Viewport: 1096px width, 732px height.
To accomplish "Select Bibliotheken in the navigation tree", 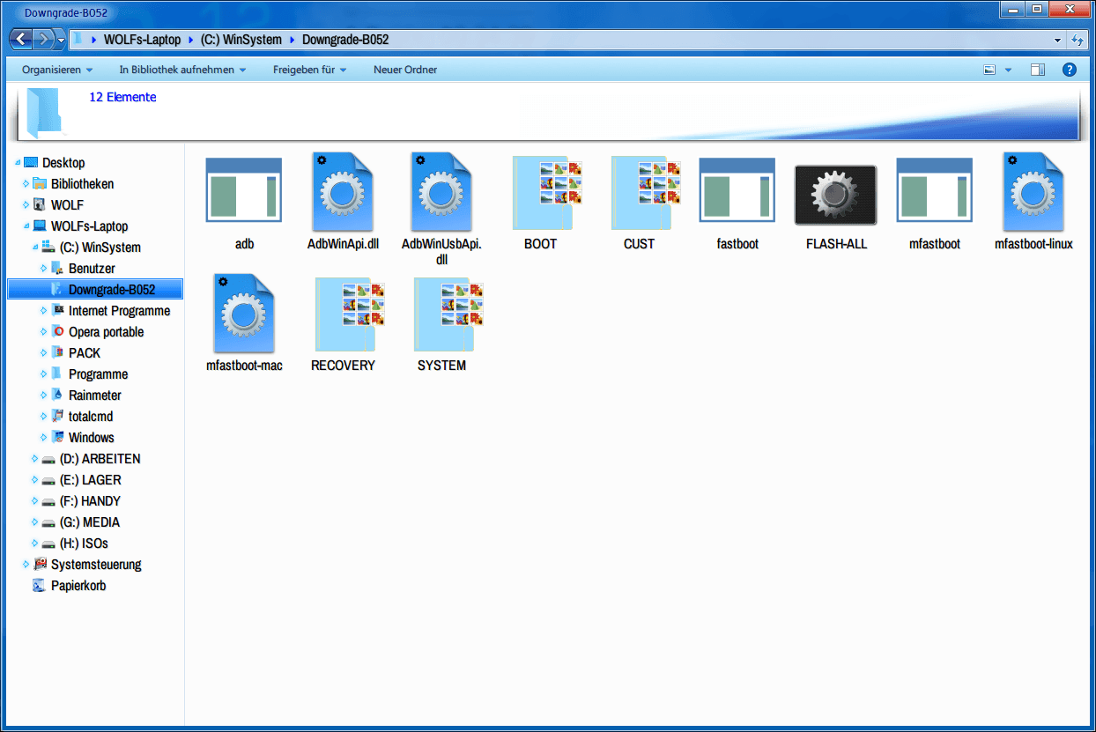I will point(82,184).
